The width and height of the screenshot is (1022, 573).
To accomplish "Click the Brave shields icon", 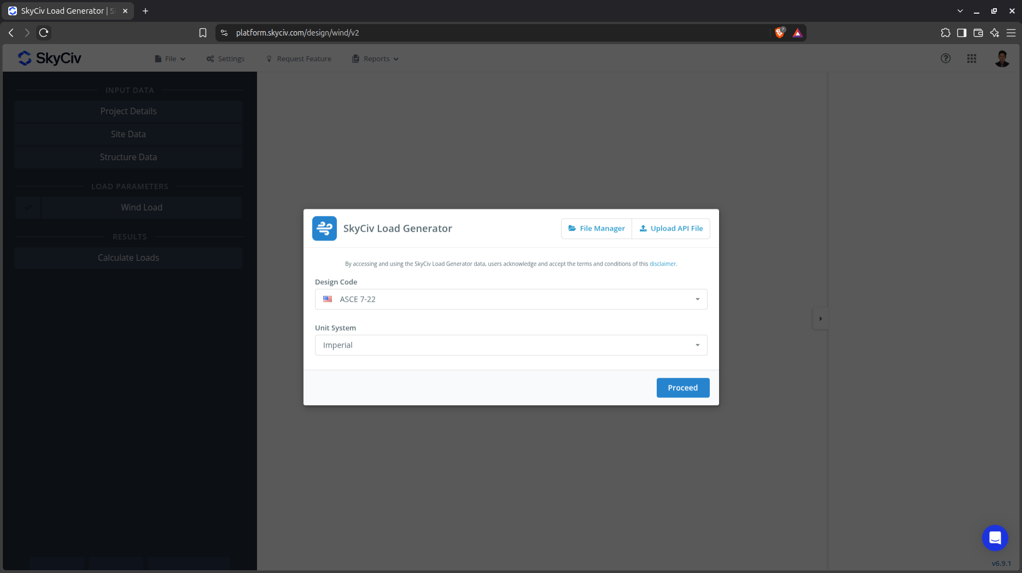I will pos(780,33).
